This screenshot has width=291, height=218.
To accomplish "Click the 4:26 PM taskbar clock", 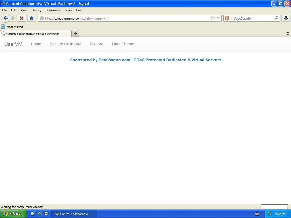I will click(x=280, y=214).
